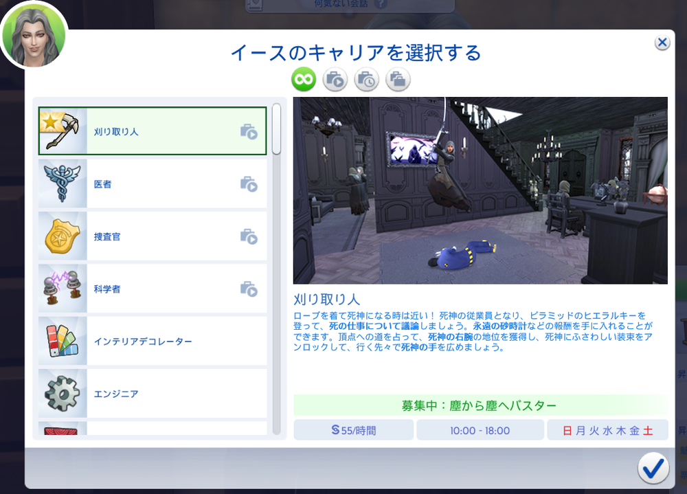The width and height of the screenshot is (687, 494).
Task: Click the caduceus icon for 医者
Action: 63,183
